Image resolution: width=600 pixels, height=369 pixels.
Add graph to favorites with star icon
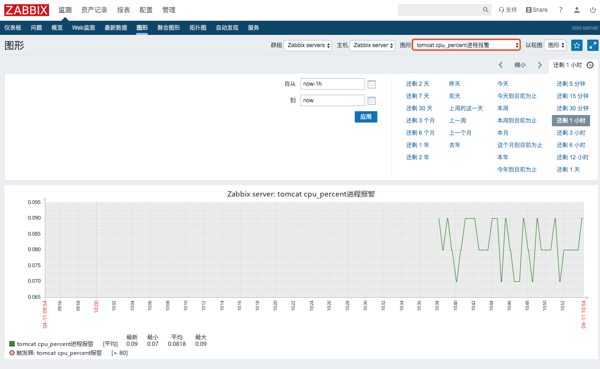coord(577,45)
